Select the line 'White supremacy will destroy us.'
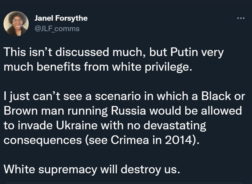The height and width of the screenshot is (184, 252). (92, 169)
